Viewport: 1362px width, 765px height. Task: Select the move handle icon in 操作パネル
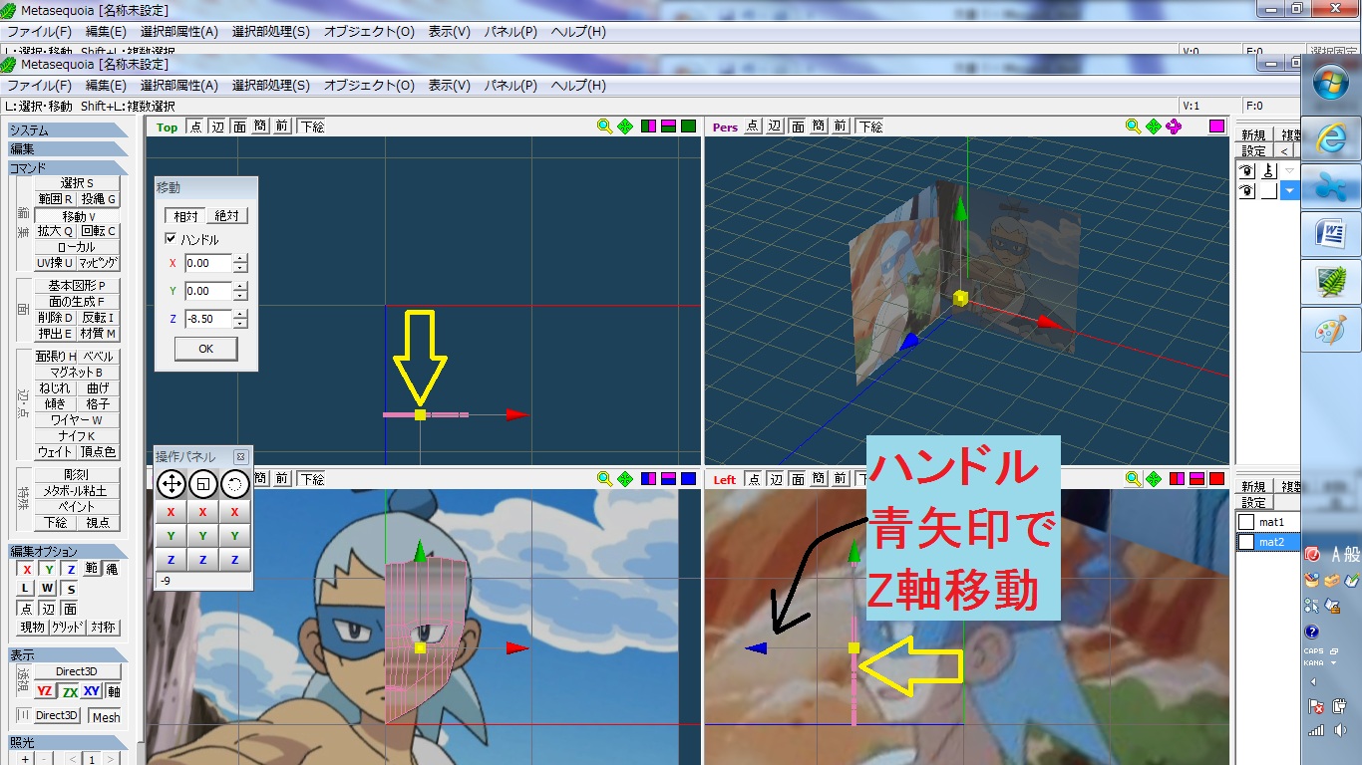tap(170, 484)
